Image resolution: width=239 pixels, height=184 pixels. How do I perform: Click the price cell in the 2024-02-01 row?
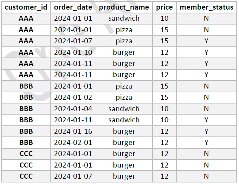point(164,143)
